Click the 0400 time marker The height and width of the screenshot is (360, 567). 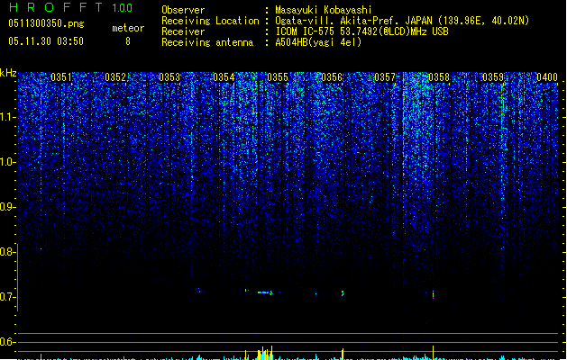(547, 77)
